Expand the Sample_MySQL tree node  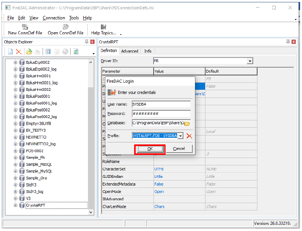tap(16, 171)
